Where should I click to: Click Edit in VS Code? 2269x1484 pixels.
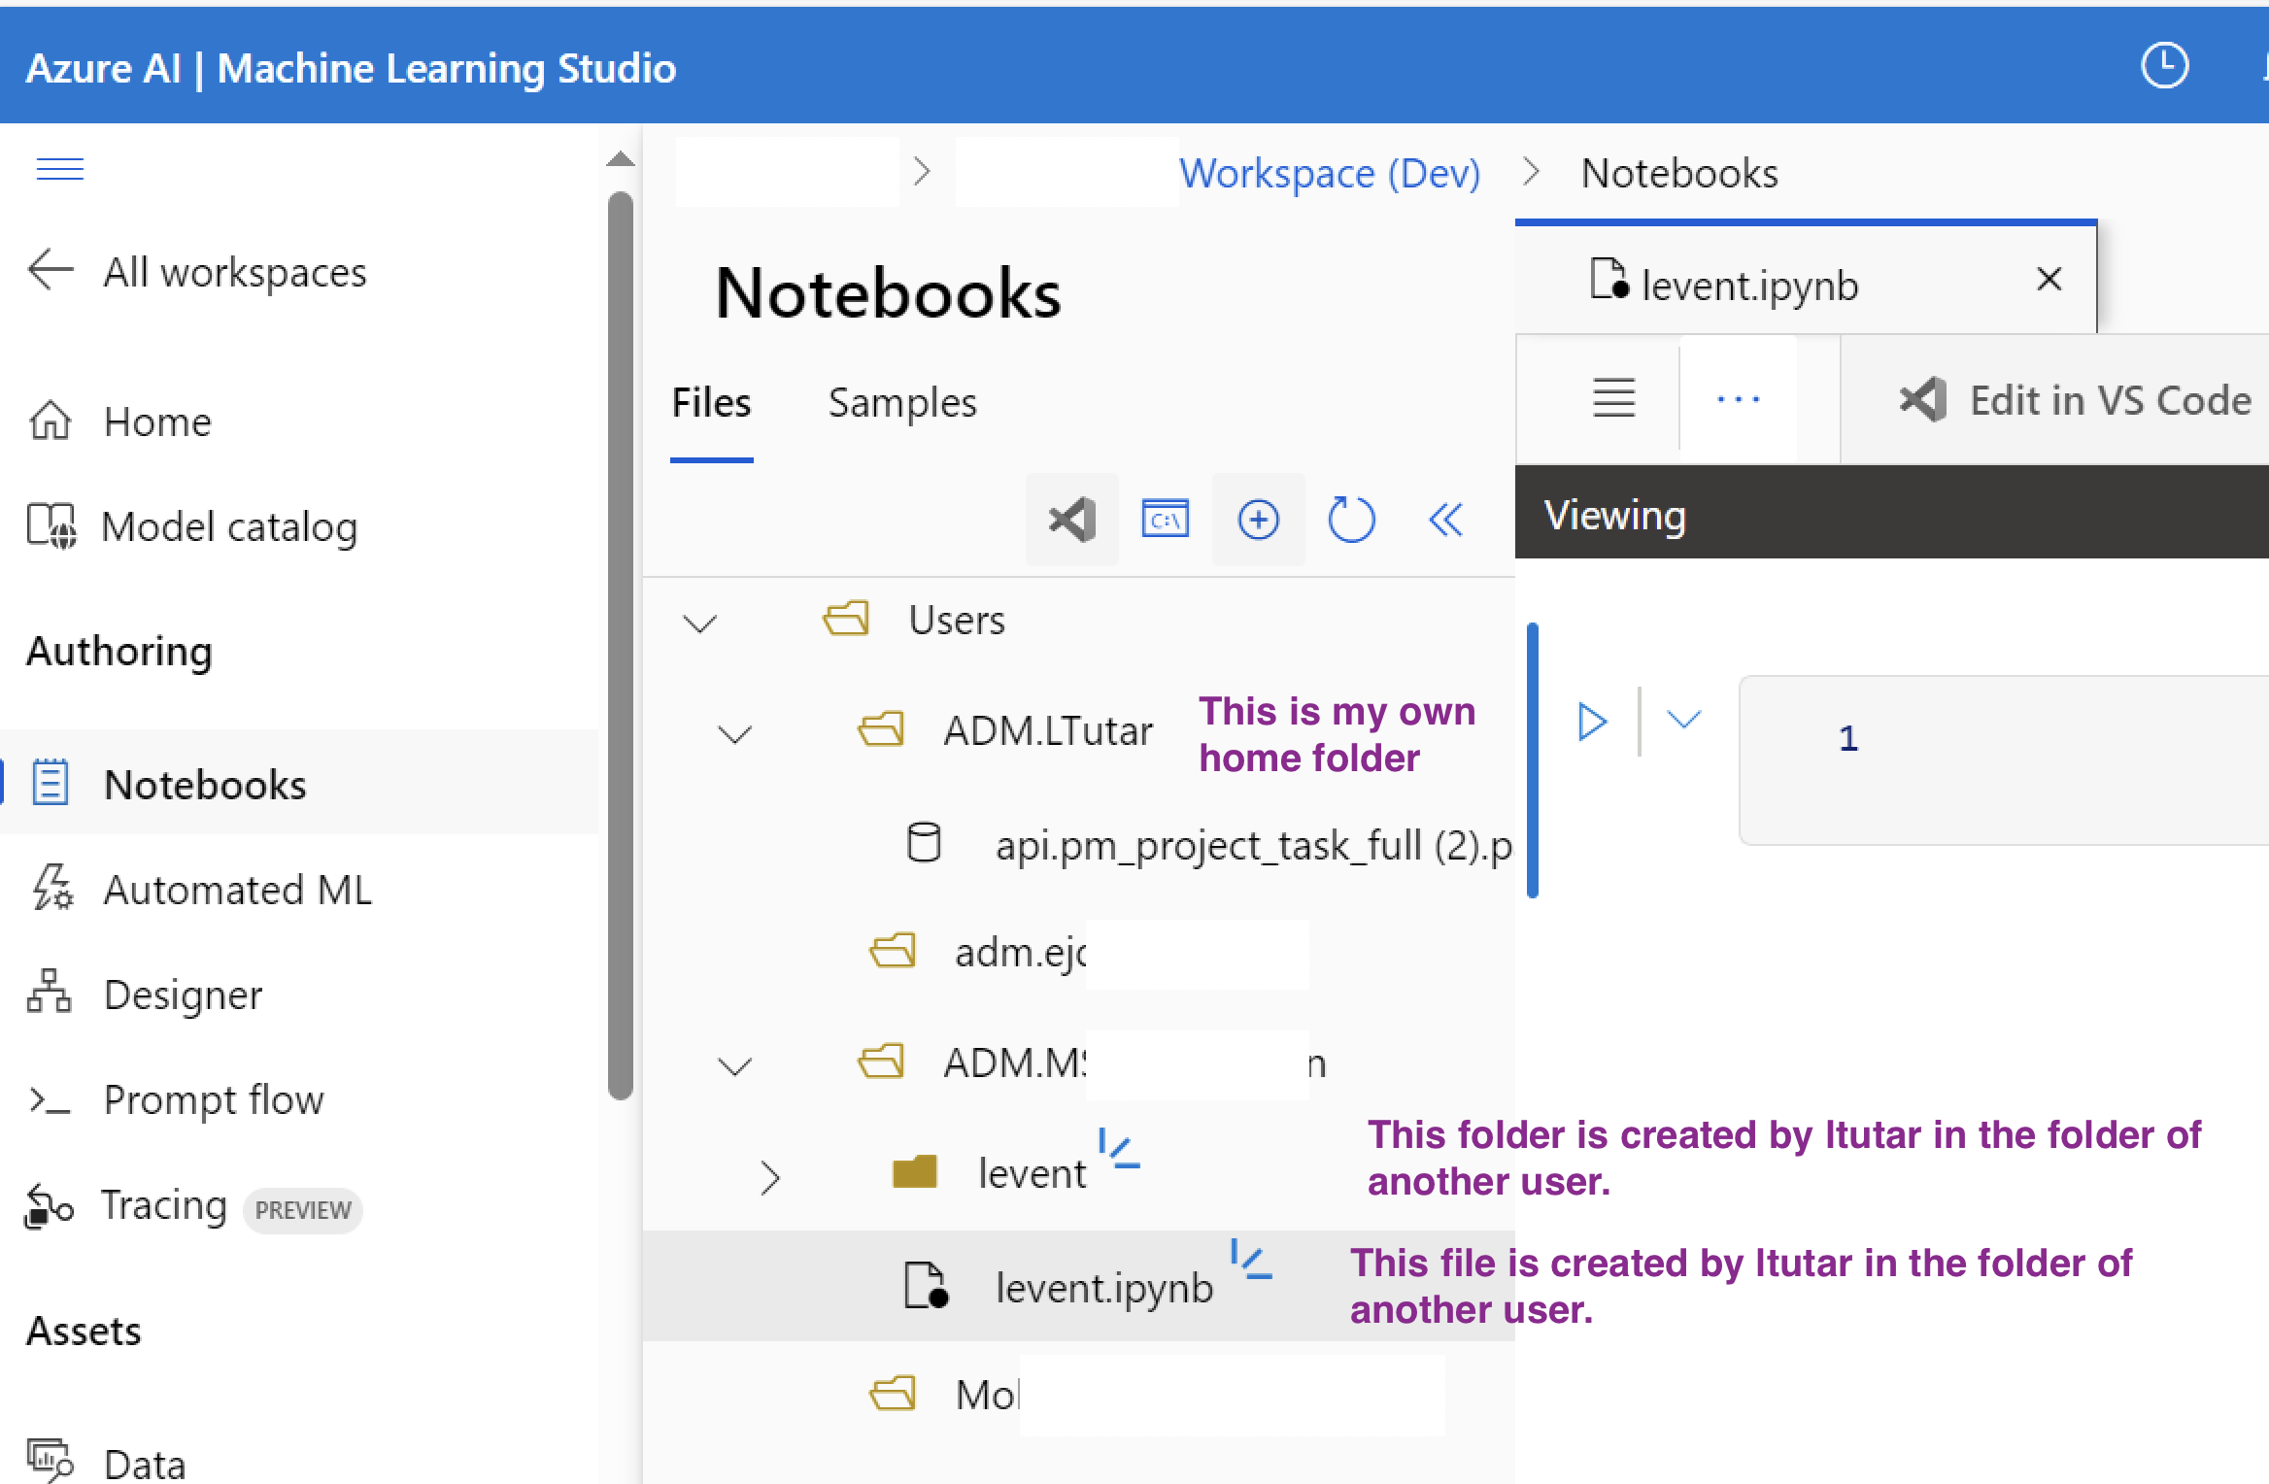coord(2075,399)
